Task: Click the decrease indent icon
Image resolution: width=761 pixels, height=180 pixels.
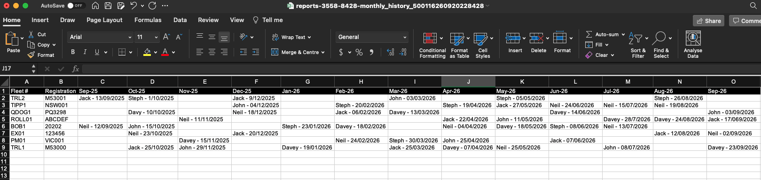Action: [243, 52]
